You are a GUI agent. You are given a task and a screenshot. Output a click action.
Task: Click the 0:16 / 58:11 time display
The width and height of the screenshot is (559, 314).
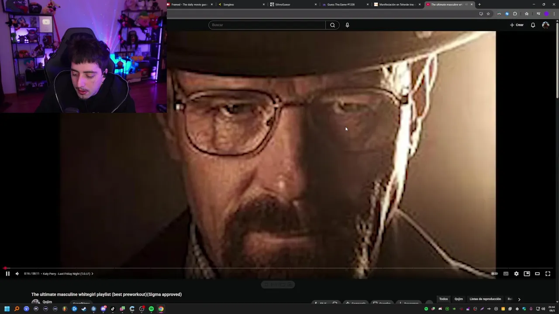[31, 273]
